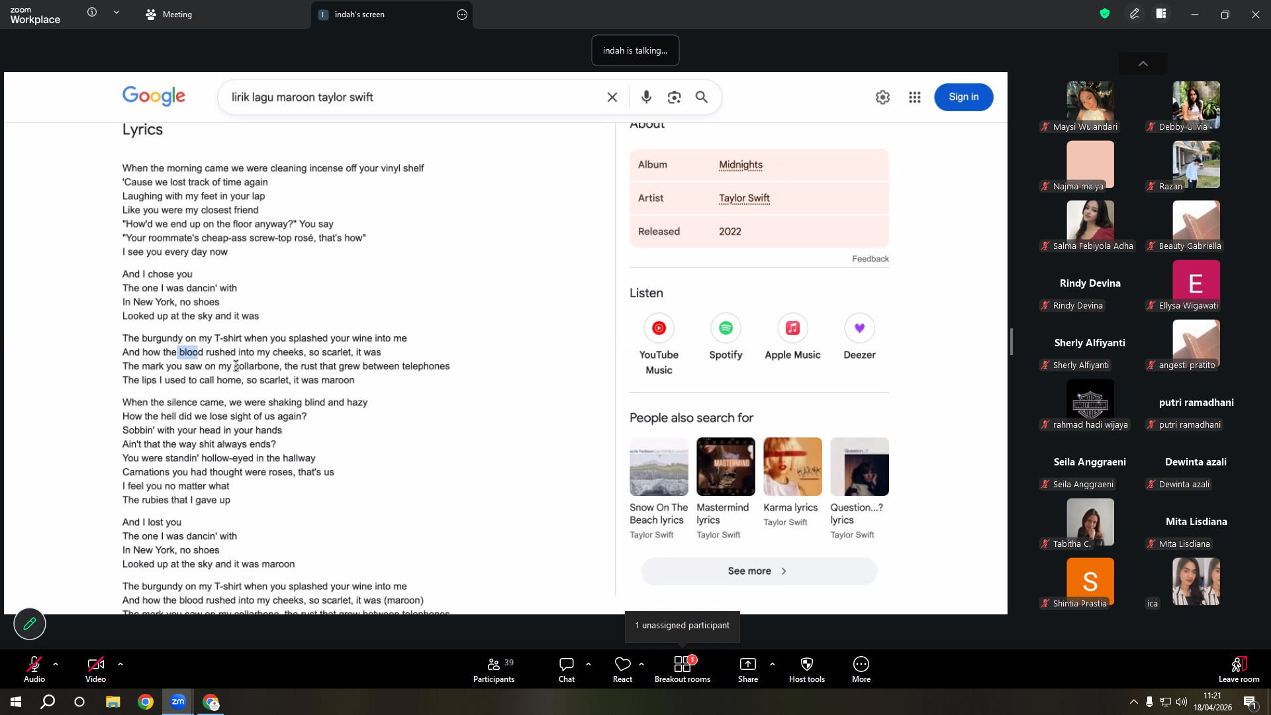
Task: Listen on Deezer
Action: 859,337
